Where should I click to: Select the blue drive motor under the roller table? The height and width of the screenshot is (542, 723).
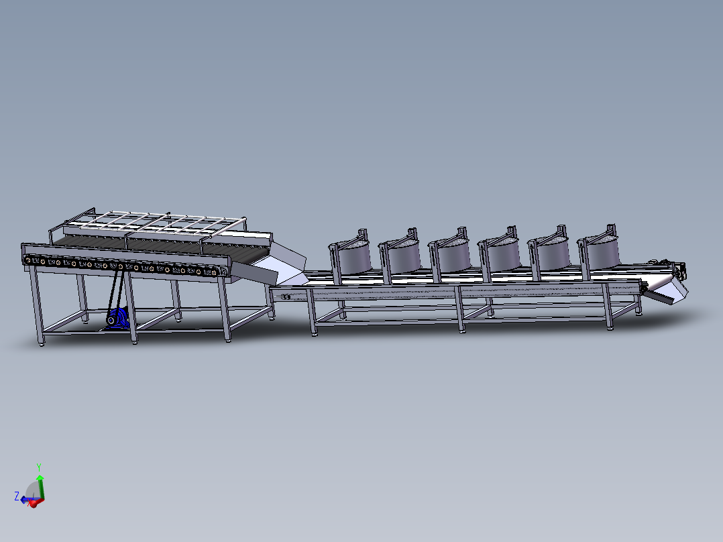pos(117,318)
